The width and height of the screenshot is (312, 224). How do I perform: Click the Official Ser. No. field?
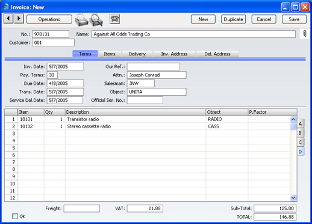[x=145, y=101]
